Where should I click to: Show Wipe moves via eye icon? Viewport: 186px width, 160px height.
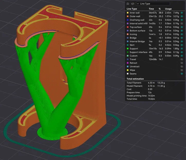(x=182, y=70)
